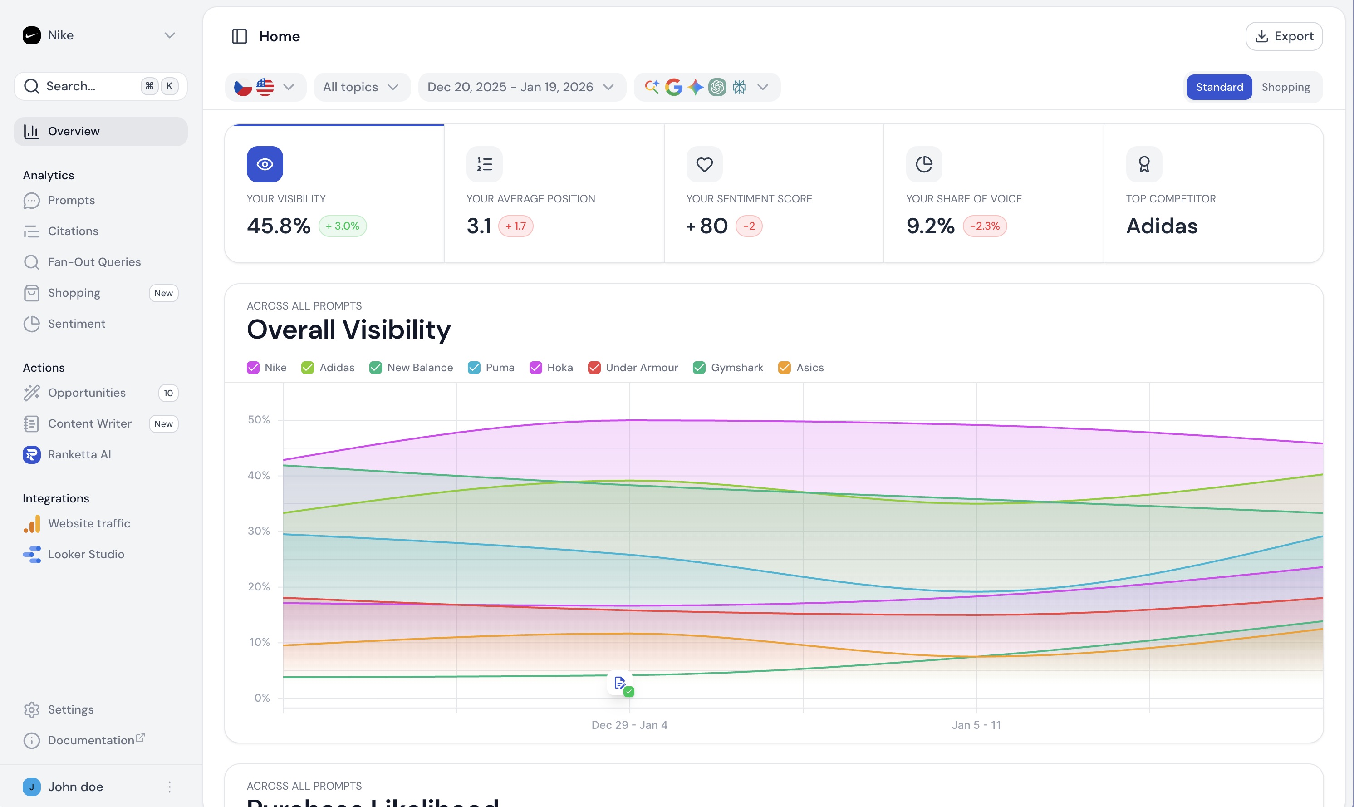Toggle the sidebar panel icon beside Home
Viewport: 1354px width, 807px height.
tap(239, 36)
